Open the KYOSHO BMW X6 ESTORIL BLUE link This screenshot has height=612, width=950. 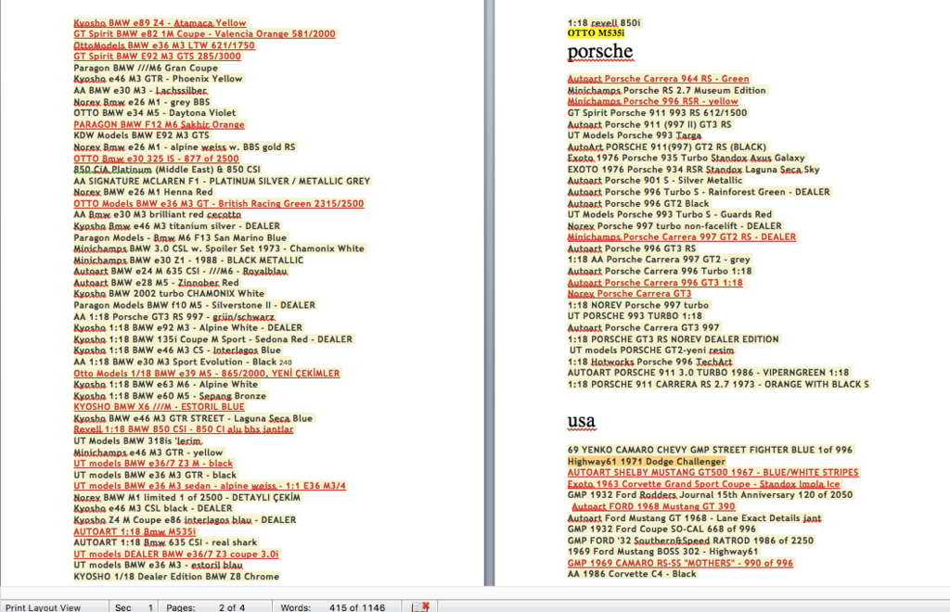(159, 407)
